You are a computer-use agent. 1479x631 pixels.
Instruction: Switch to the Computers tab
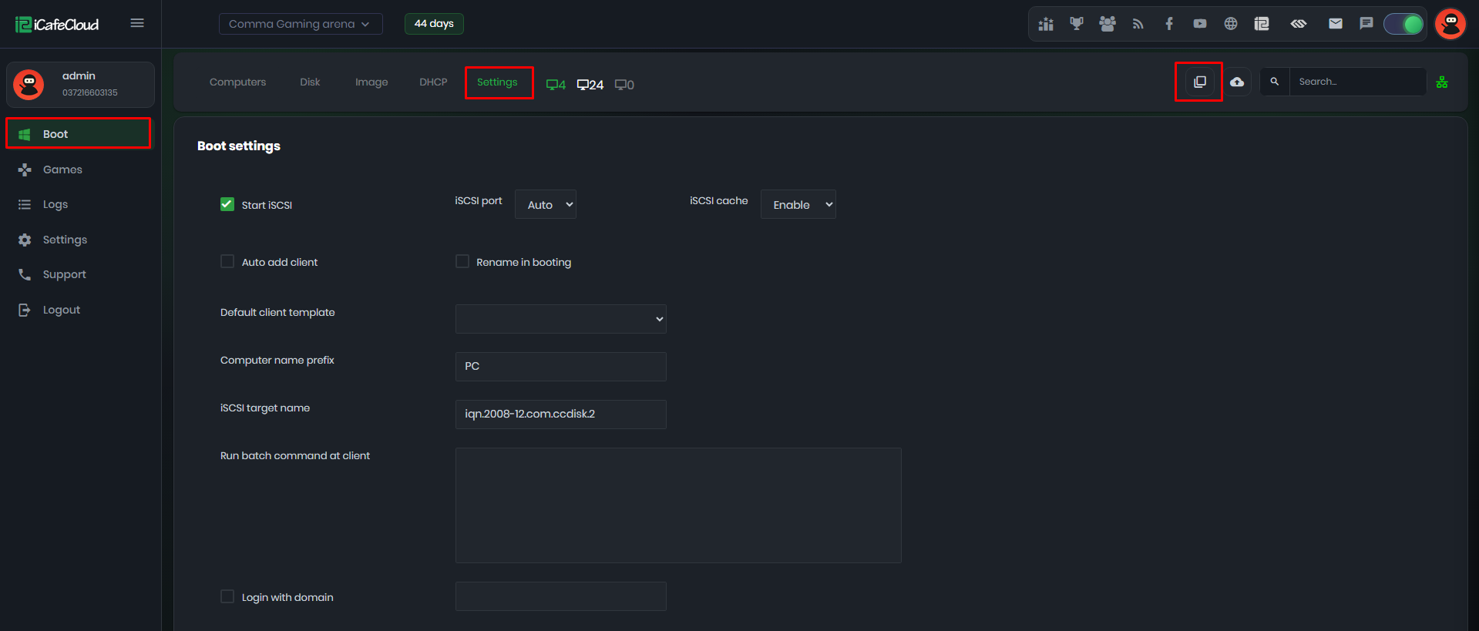(x=237, y=82)
